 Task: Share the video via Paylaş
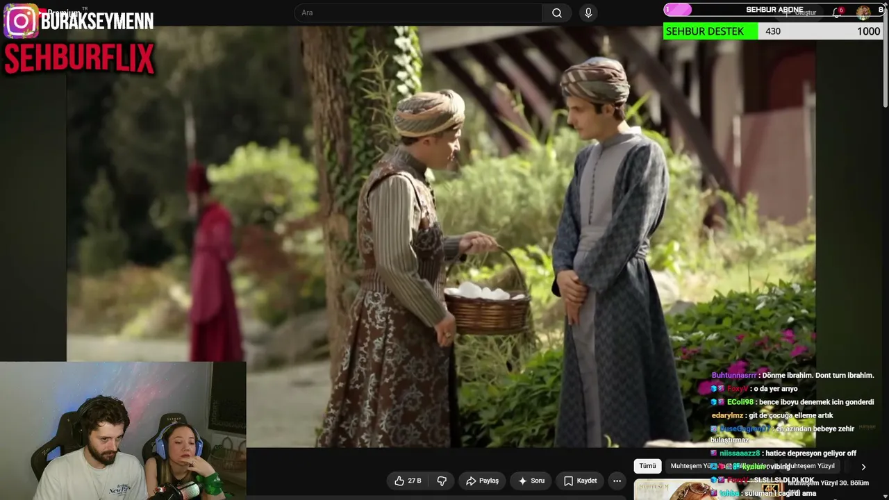coord(482,481)
